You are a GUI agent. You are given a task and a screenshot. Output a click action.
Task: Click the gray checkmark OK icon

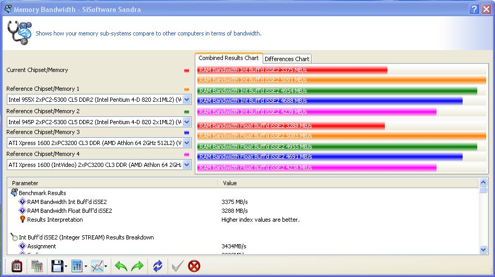pos(178,266)
